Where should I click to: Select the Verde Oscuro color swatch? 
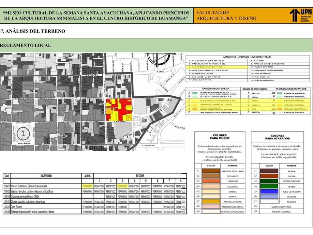269,181
